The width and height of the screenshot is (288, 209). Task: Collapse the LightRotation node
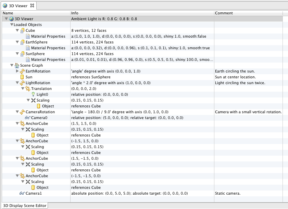tap(17, 83)
